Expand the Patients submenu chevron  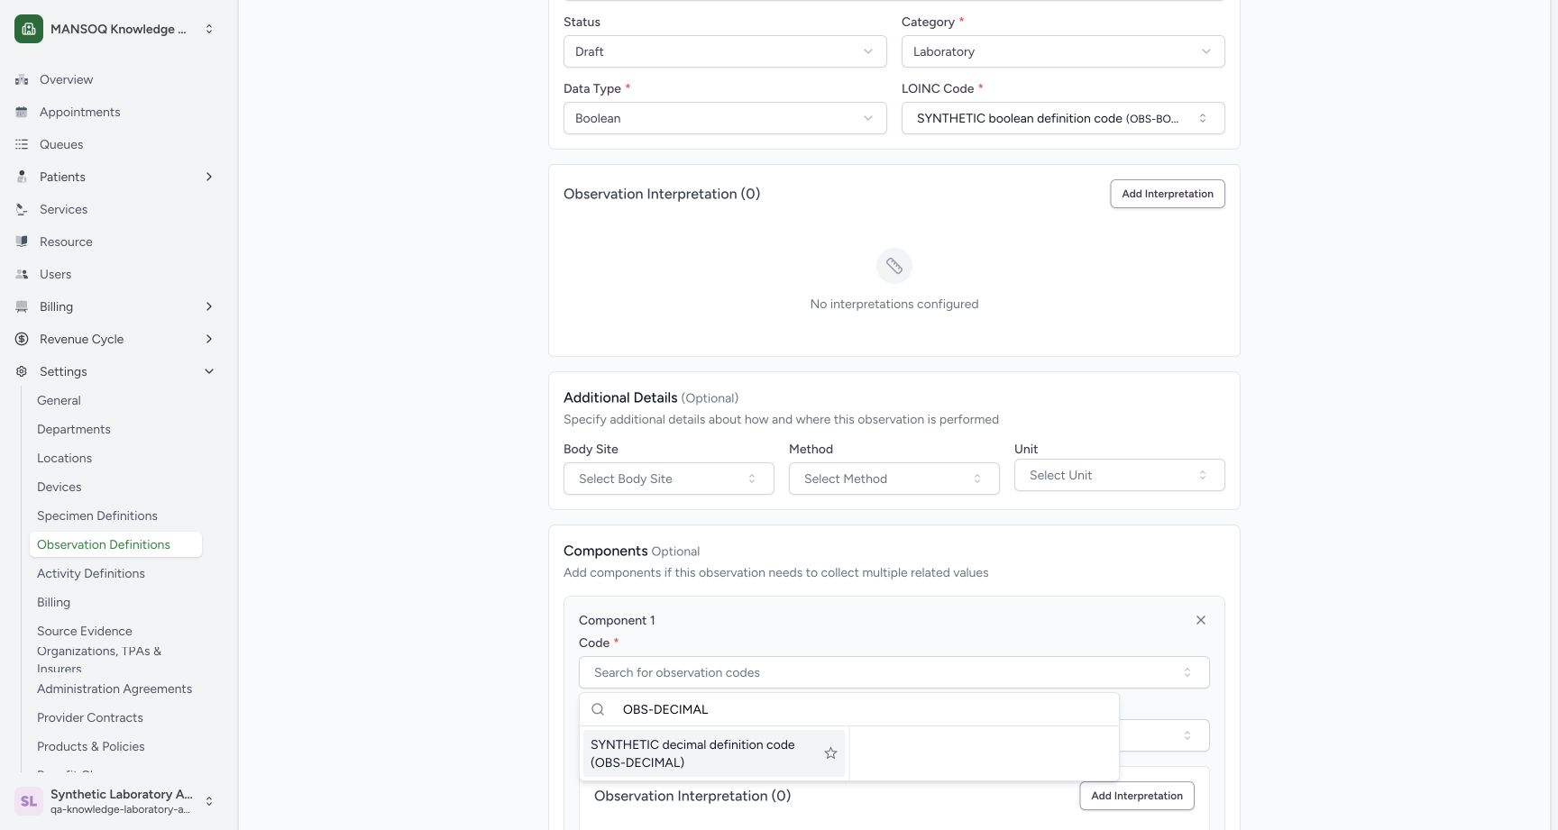209,177
